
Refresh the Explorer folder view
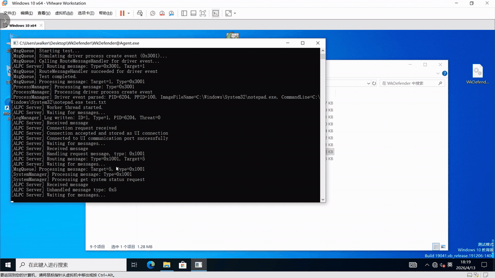point(374,83)
